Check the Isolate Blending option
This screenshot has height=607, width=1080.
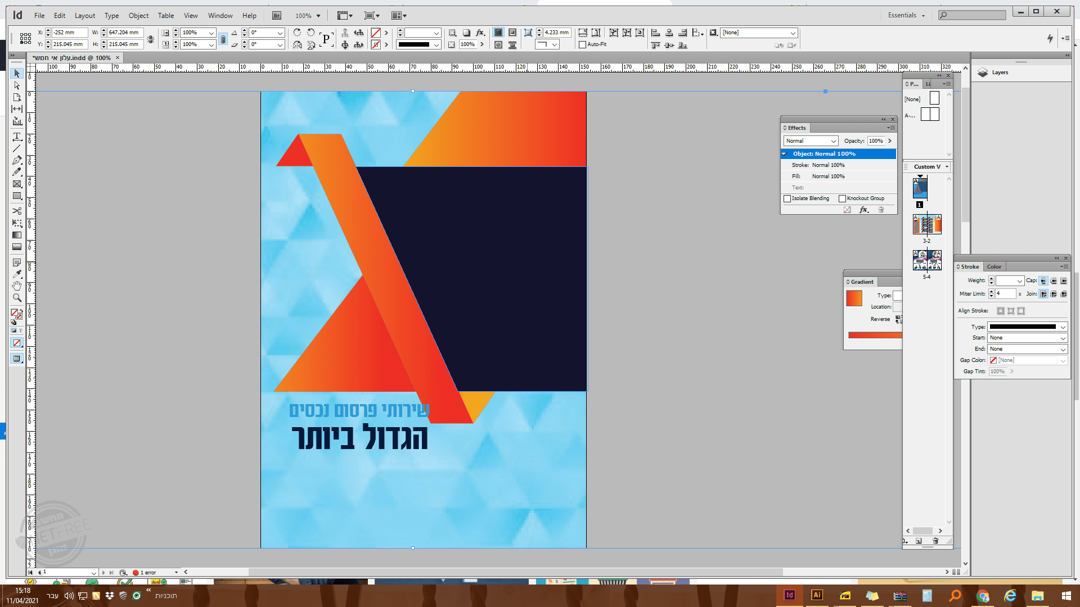[787, 198]
